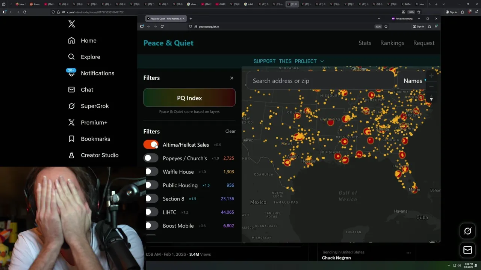Reload peaceandquiet.io page in front window
Screen dimensions: 481x270
pyautogui.click(x=162, y=26)
